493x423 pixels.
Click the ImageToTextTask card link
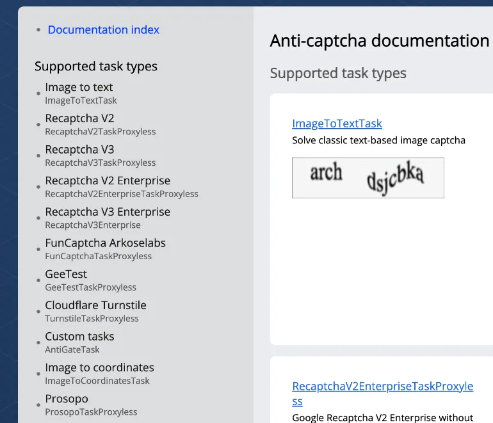point(337,124)
